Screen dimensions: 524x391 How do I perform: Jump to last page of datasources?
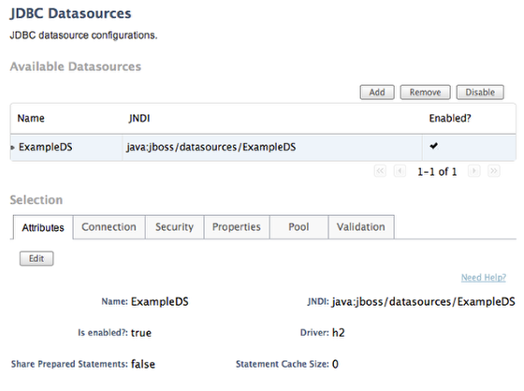494,171
